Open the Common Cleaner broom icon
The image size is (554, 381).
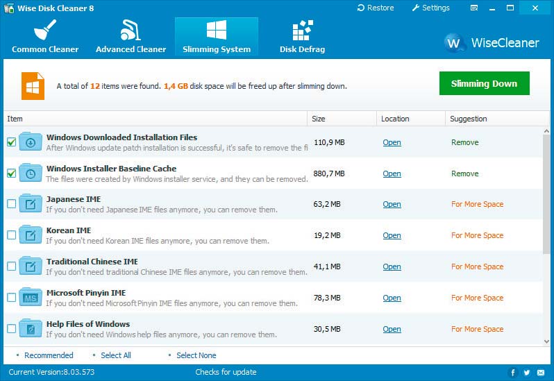click(45, 30)
